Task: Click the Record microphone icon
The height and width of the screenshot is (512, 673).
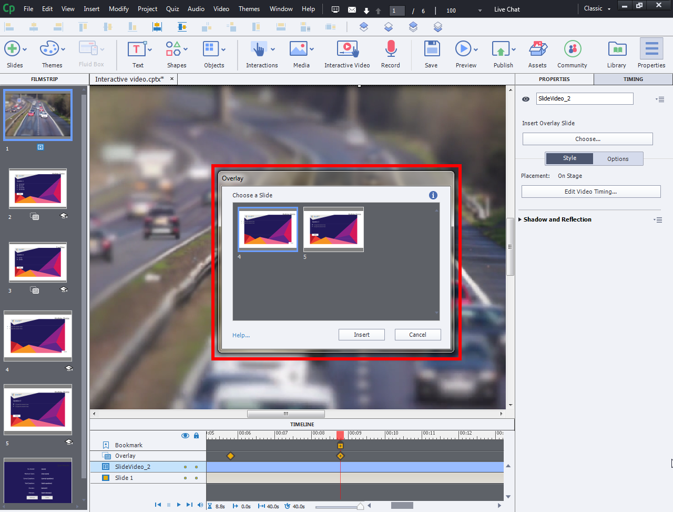Action: [x=390, y=49]
